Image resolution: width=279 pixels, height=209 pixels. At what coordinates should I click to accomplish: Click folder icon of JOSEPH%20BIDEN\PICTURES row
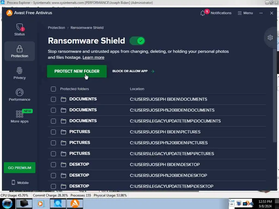coord(63,143)
